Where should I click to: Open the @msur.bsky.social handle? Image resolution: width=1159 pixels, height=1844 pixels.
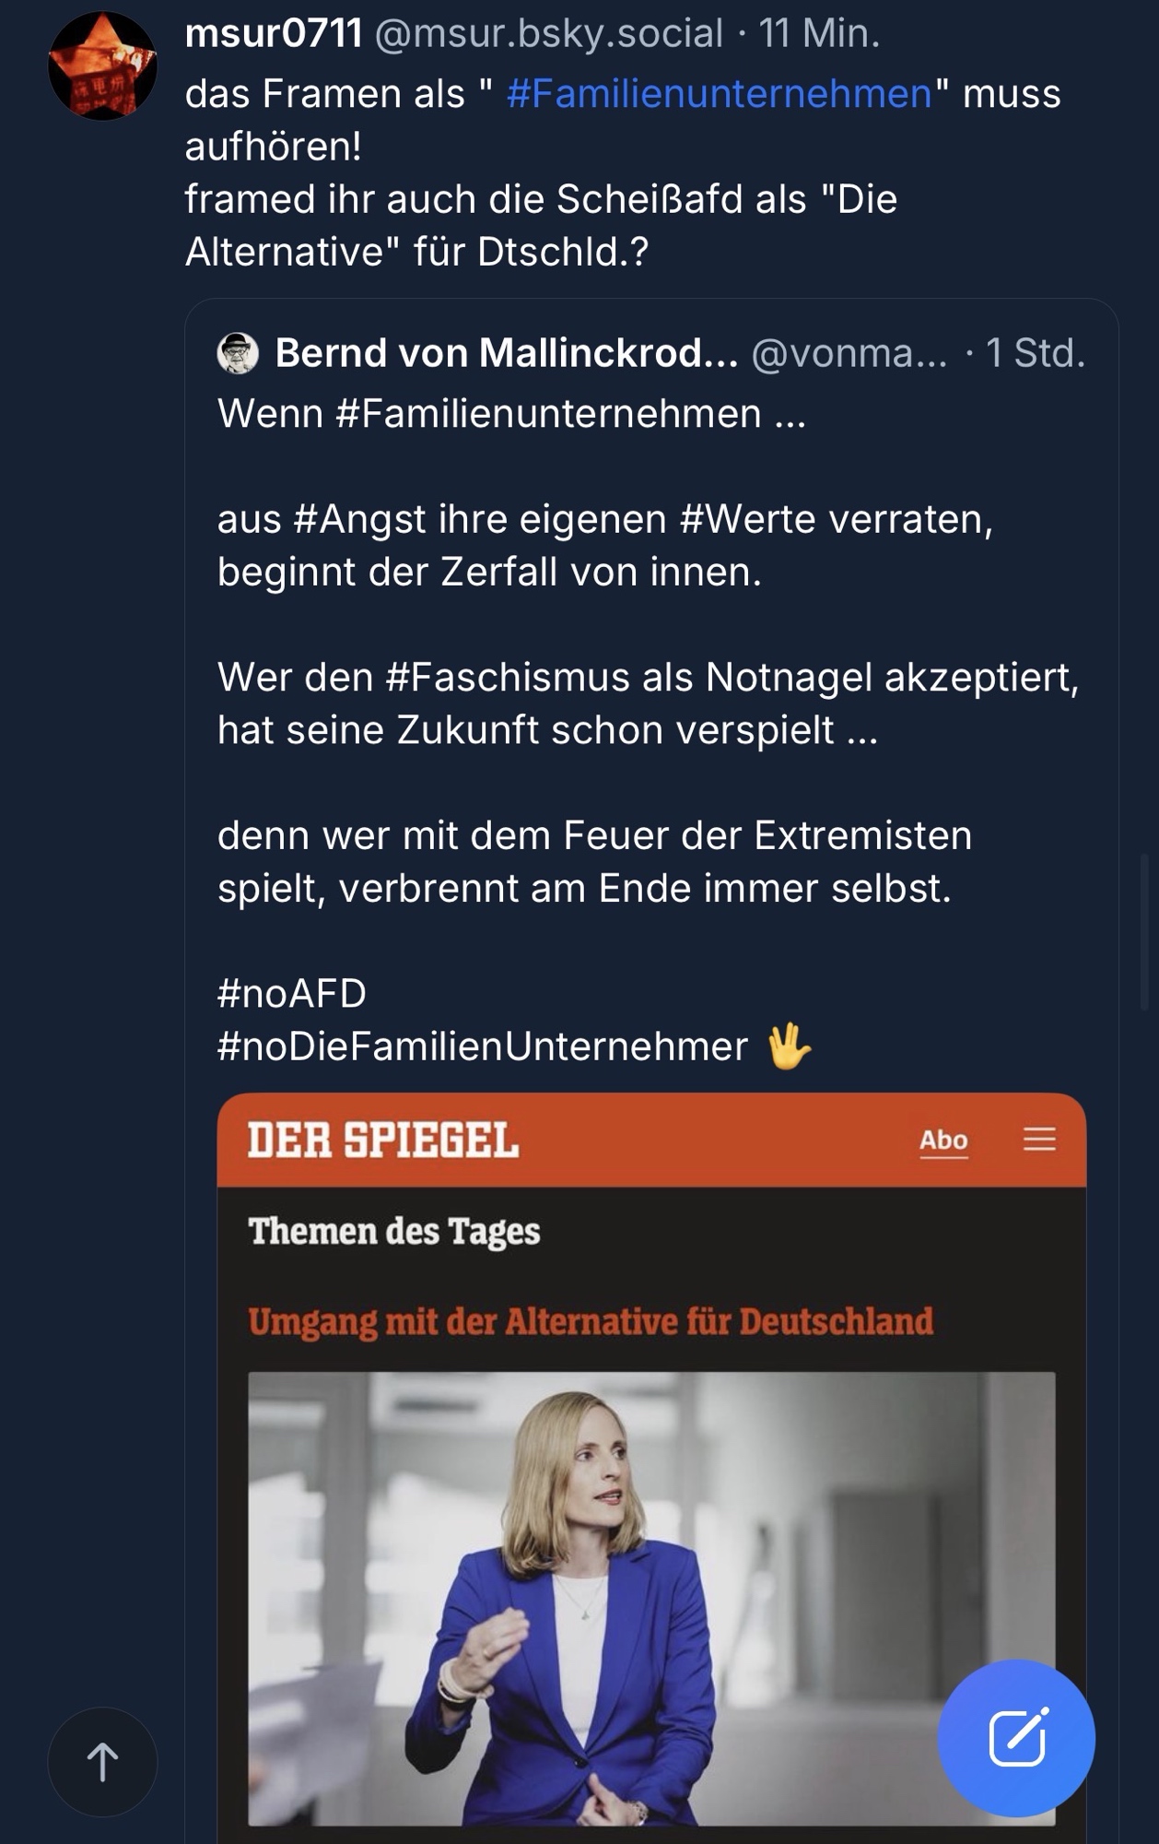pos(549,34)
